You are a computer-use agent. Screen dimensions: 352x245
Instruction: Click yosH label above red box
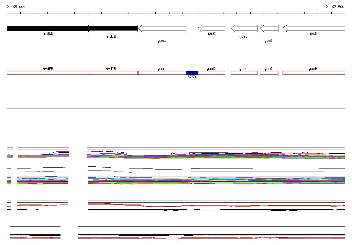[x=313, y=69]
